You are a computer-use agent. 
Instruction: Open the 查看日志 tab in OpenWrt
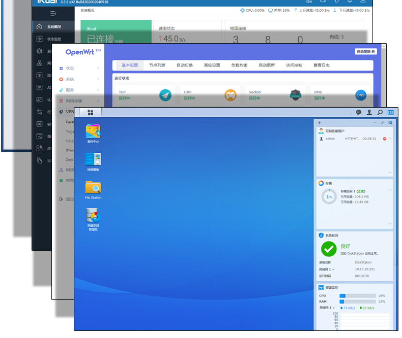click(322, 65)
